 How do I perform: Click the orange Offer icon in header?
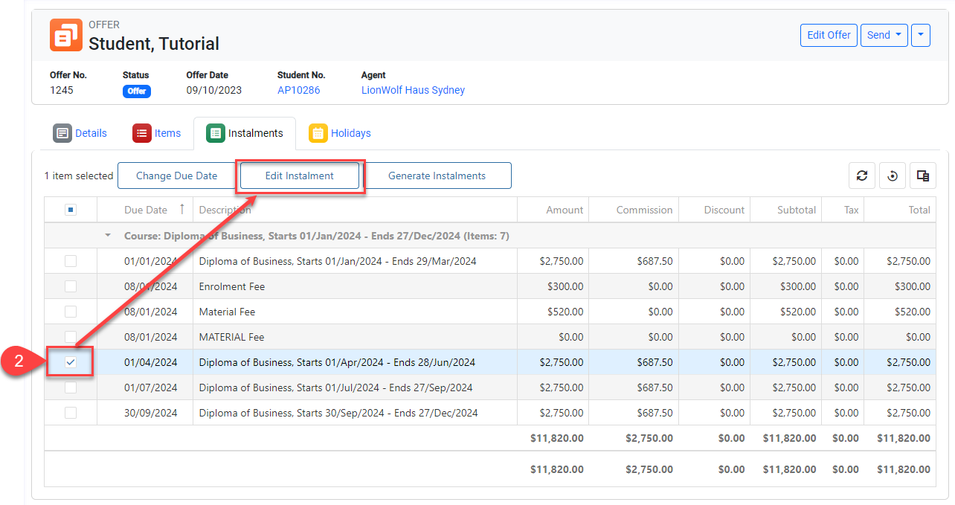(66, 35)
